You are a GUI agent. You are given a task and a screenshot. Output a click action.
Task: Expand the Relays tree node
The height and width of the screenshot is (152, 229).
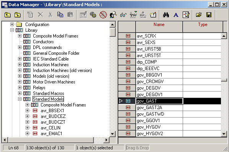20,87
